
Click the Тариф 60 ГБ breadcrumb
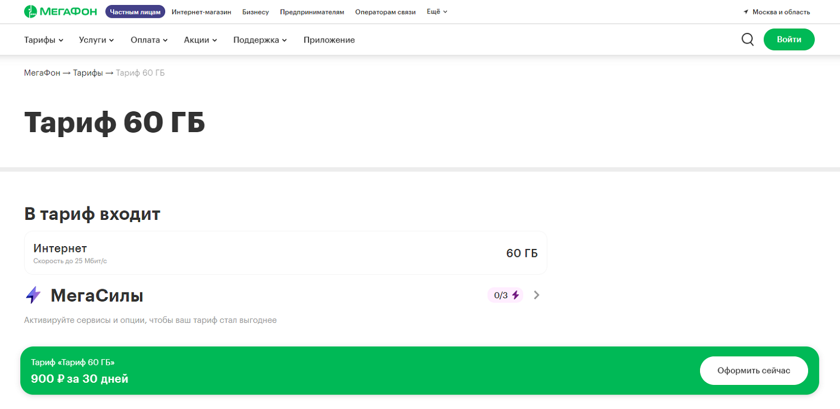140,73
